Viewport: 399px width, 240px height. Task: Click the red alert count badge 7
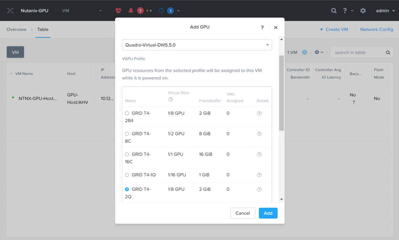click(140, 11)
